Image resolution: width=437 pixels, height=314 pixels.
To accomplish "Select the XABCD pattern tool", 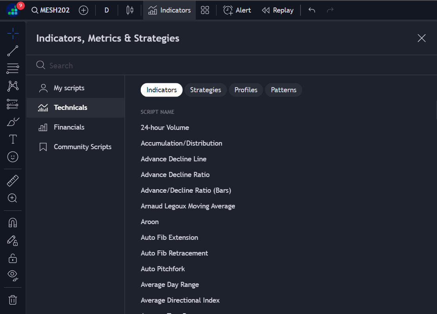I will [13, 86].
